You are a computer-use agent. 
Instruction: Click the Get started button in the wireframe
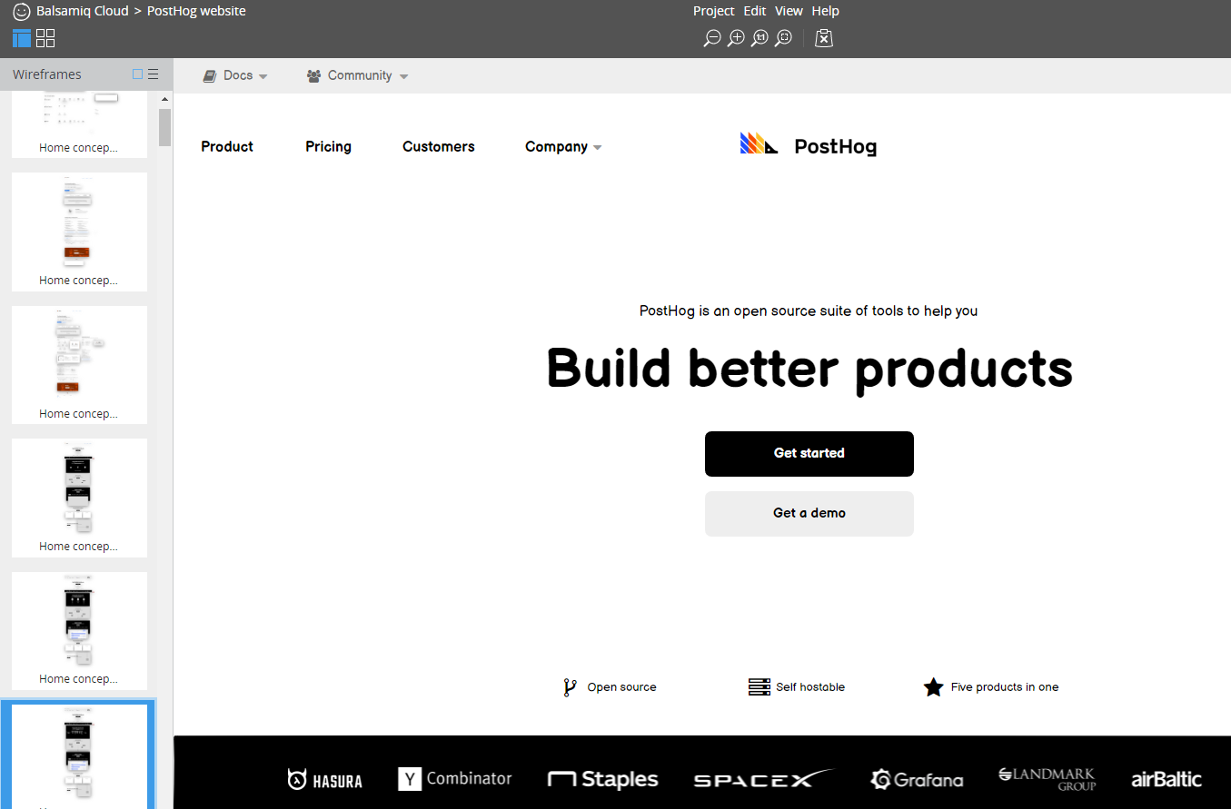point(809,453)
